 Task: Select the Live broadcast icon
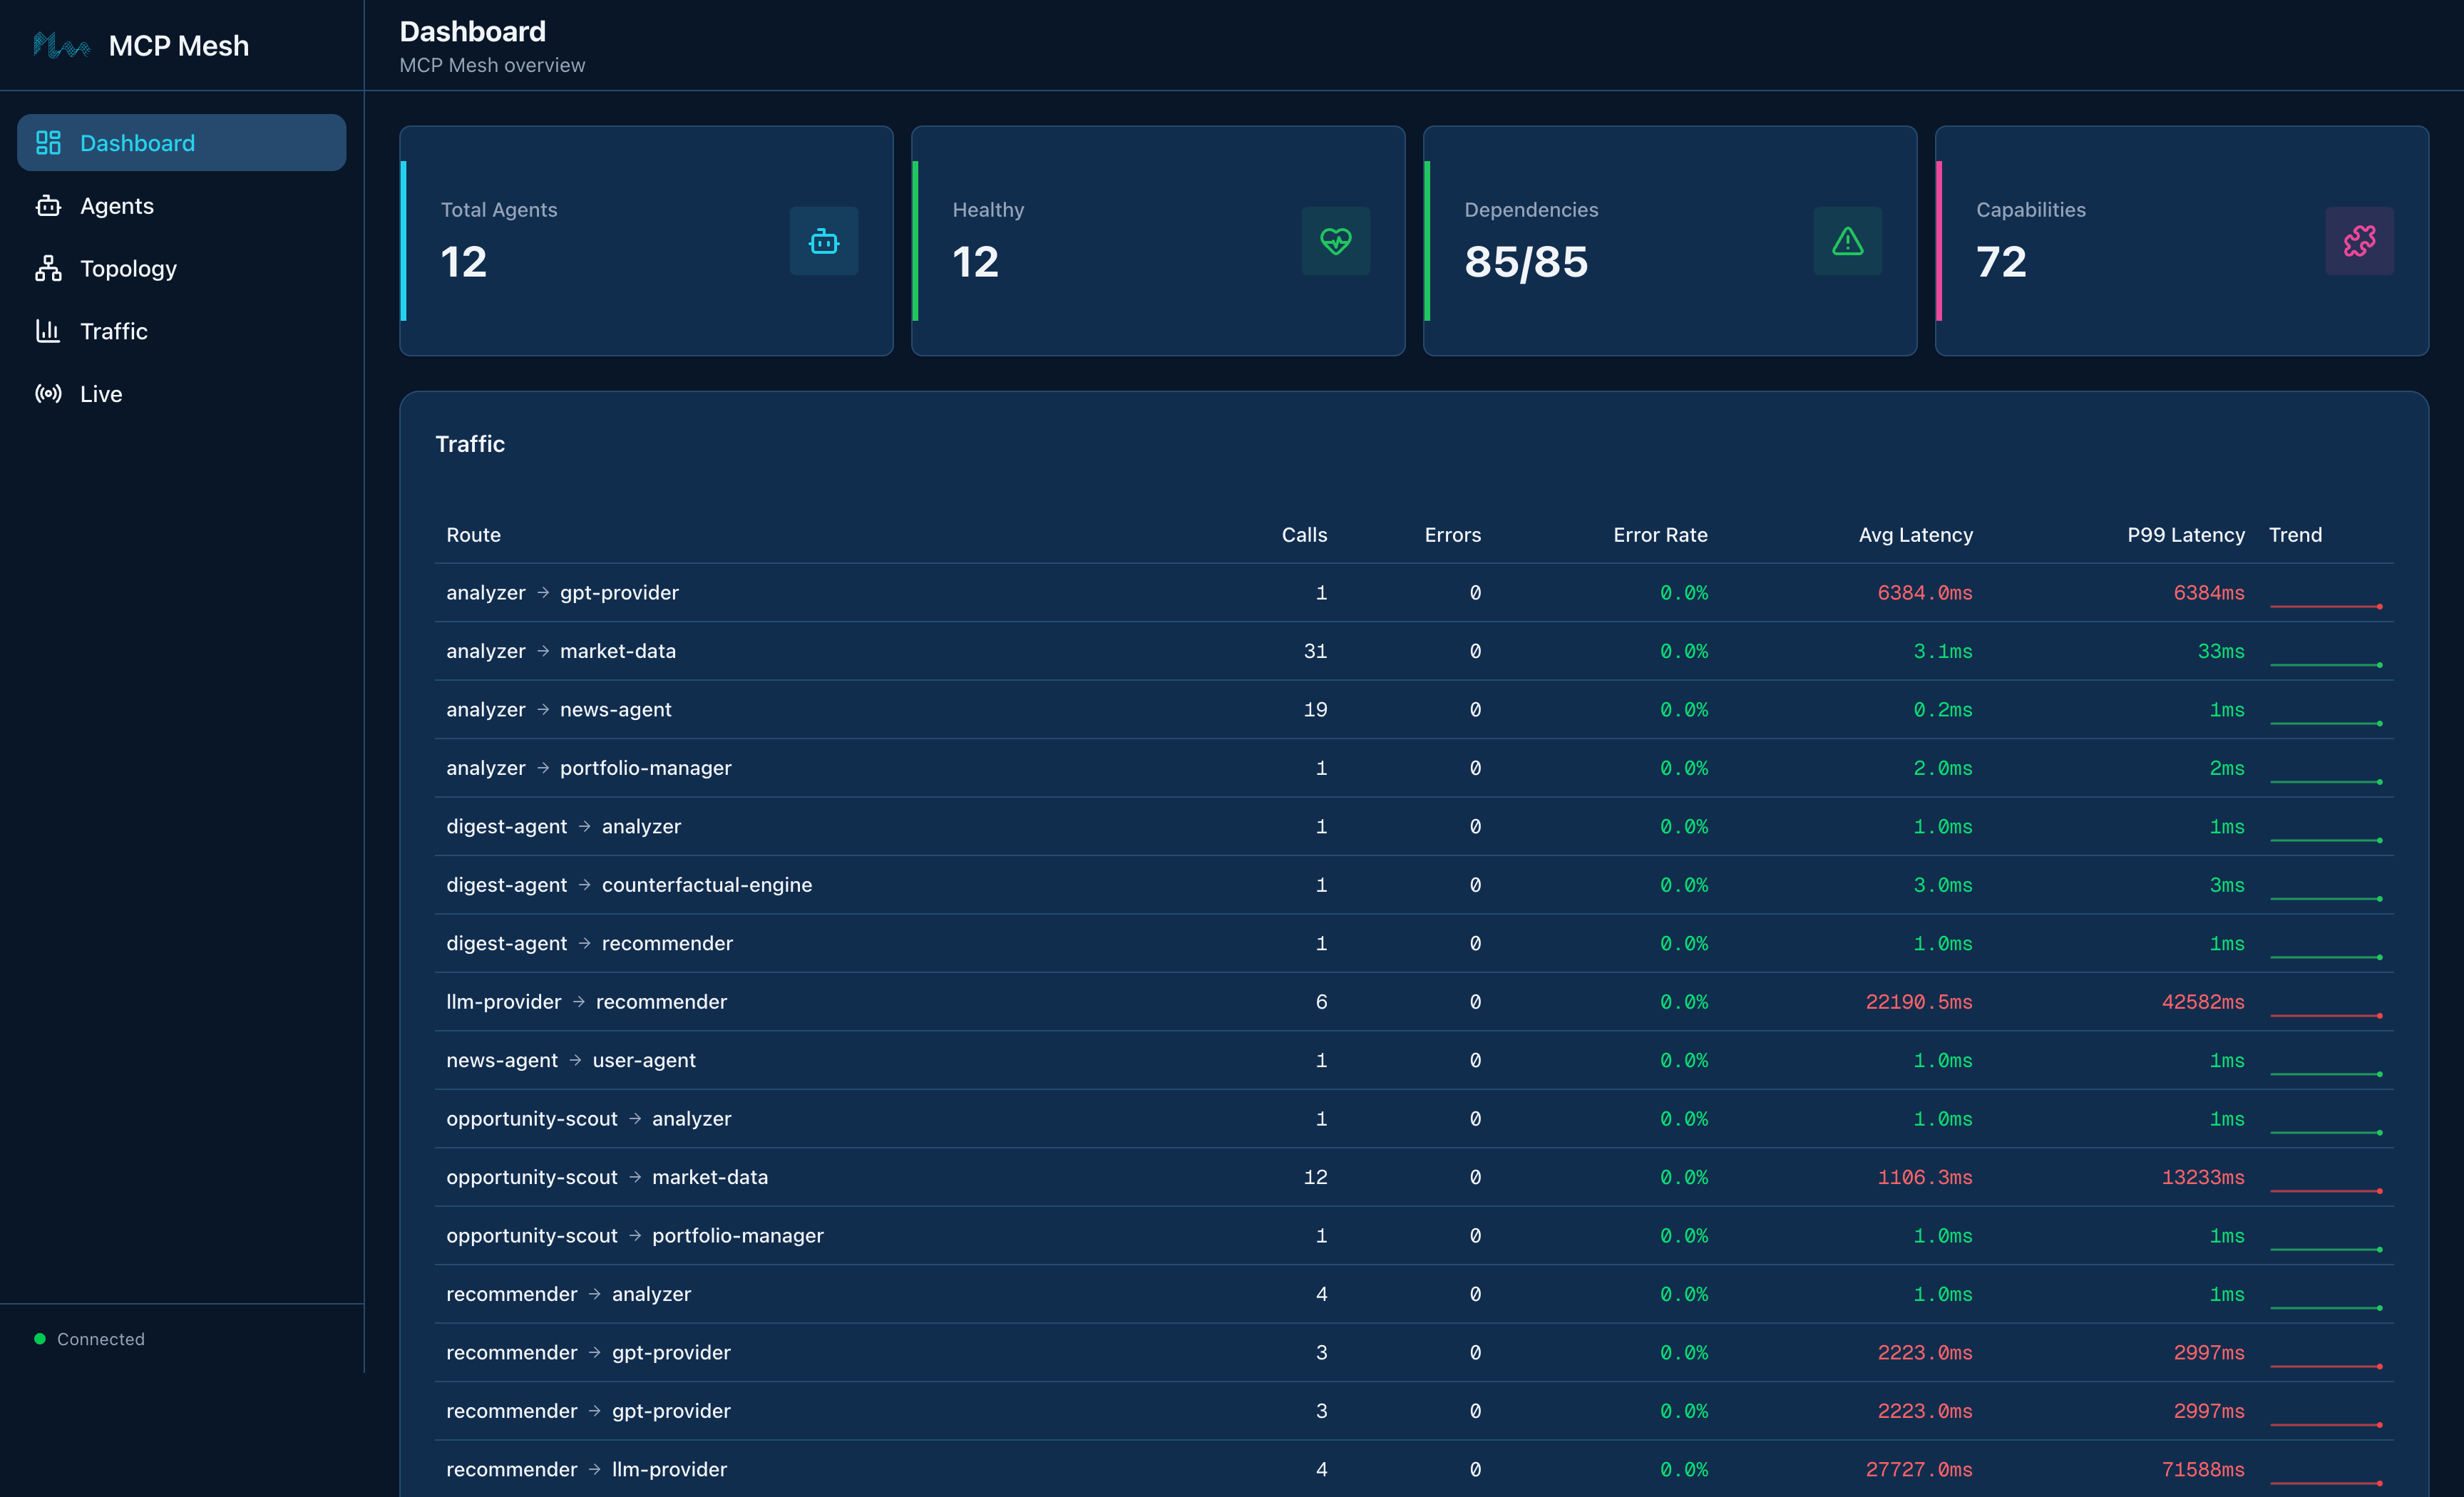click(48, 393)
